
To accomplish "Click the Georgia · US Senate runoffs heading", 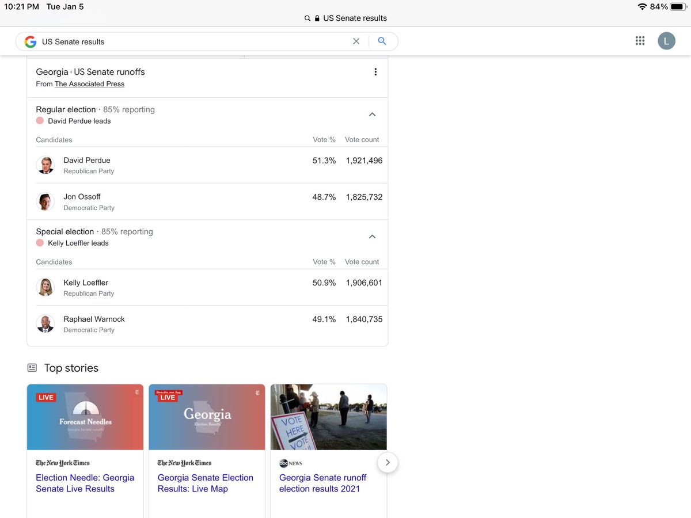I will pos(90,72).
